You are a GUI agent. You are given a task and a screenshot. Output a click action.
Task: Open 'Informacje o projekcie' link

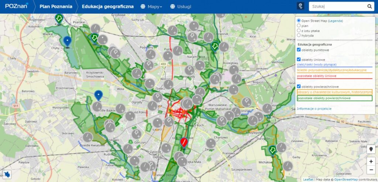314,108
